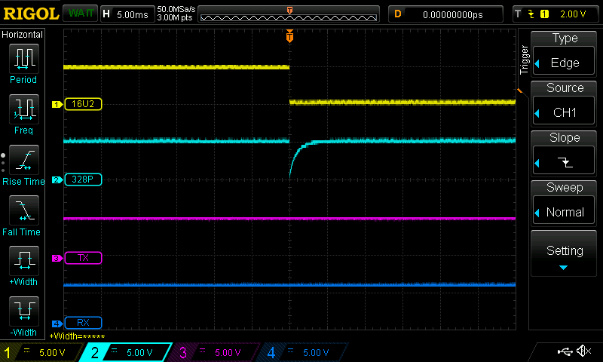This screenshot has width=603, height=362.
Task: Click the 50.0MSa/s sample rate readout
Action: tap(176, 9)
